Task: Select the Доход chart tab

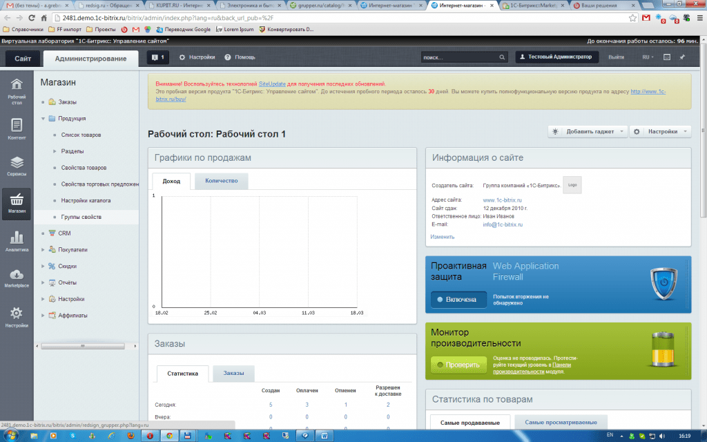Action: pyautogui.click(x=171, y=182)
